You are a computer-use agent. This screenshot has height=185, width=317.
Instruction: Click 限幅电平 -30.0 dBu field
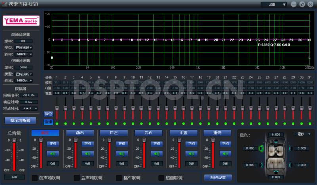pos(29,95)
